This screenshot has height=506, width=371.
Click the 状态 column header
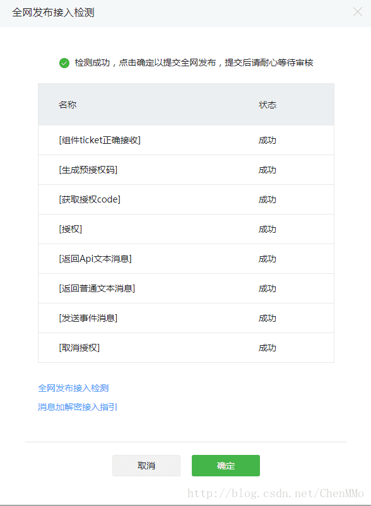pos(268,105)
